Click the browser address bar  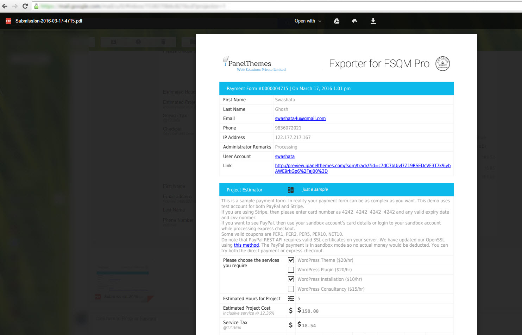(276, 6)
